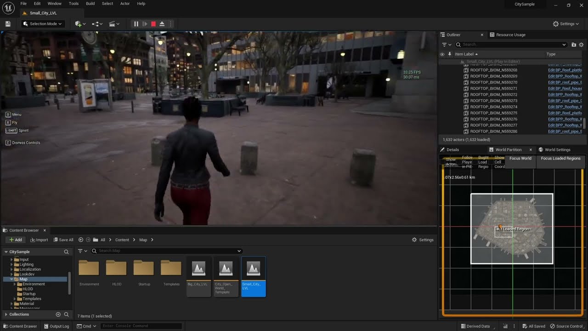This screenshot has width=588, height=331.
Task: Open the Build menu
Action: [x=90, y=4]
